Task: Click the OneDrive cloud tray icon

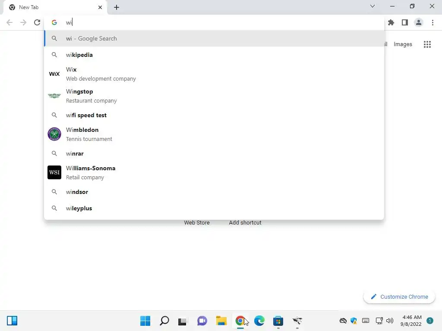Action: click(343, 321)
